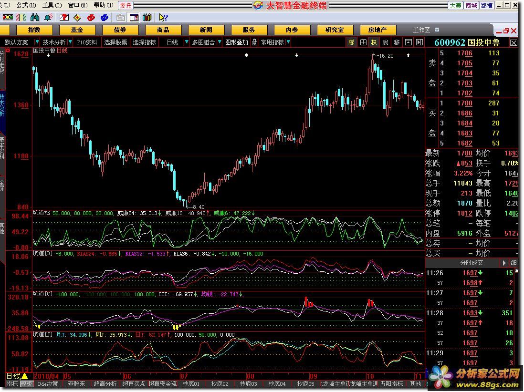Click the 房地产 yellow button
Screen dimensions: 524x392
(377, 30)
